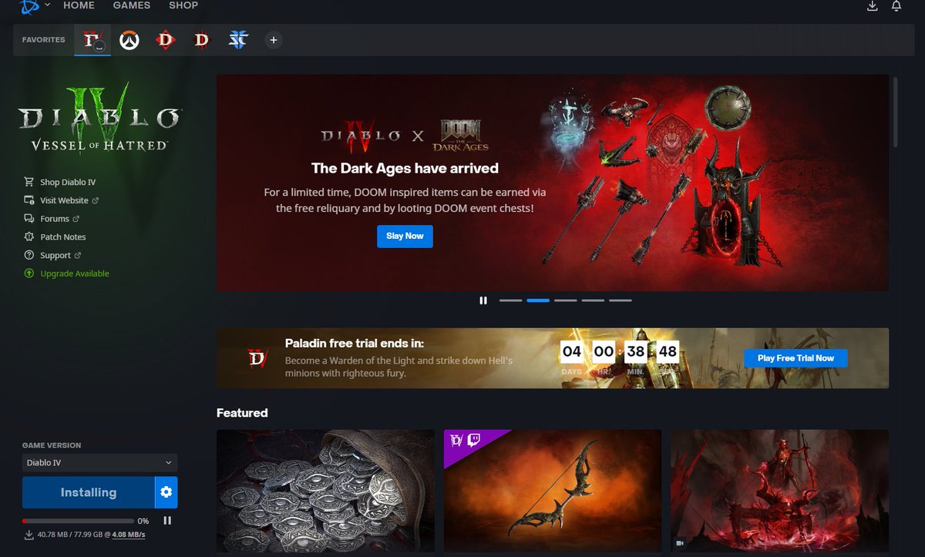Open the featured Twitch bow card

(553, 492)
